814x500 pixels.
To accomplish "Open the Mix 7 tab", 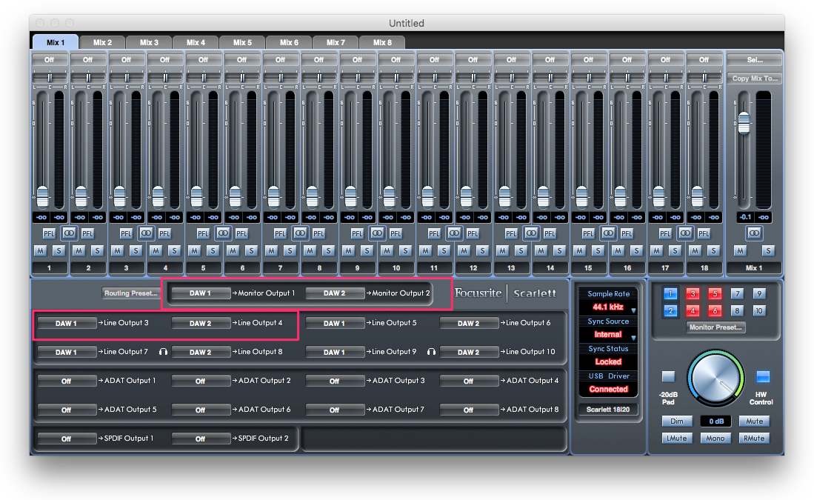I will pyautogui.click(x=336, y=42).
